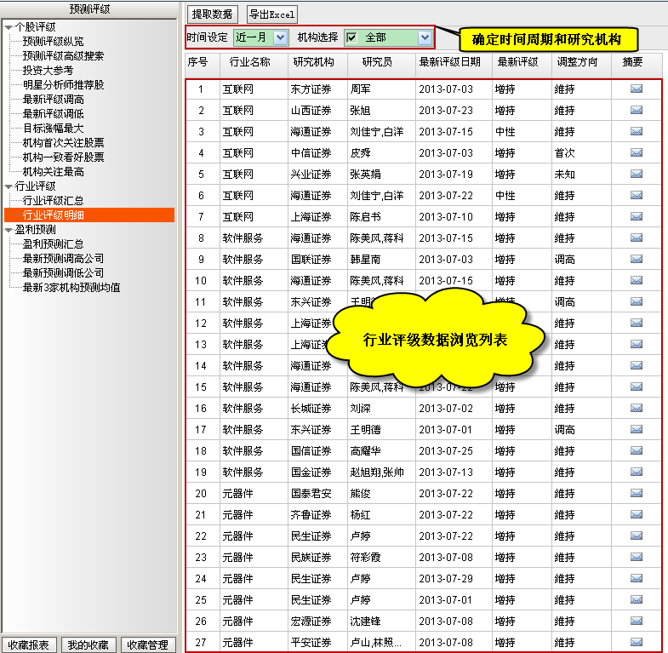Select 行业评级汇总 in the sidebar

pos(53,200)
